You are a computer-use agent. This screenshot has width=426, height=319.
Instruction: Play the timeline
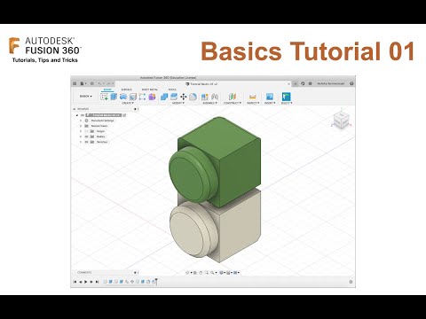pos(85,282)
